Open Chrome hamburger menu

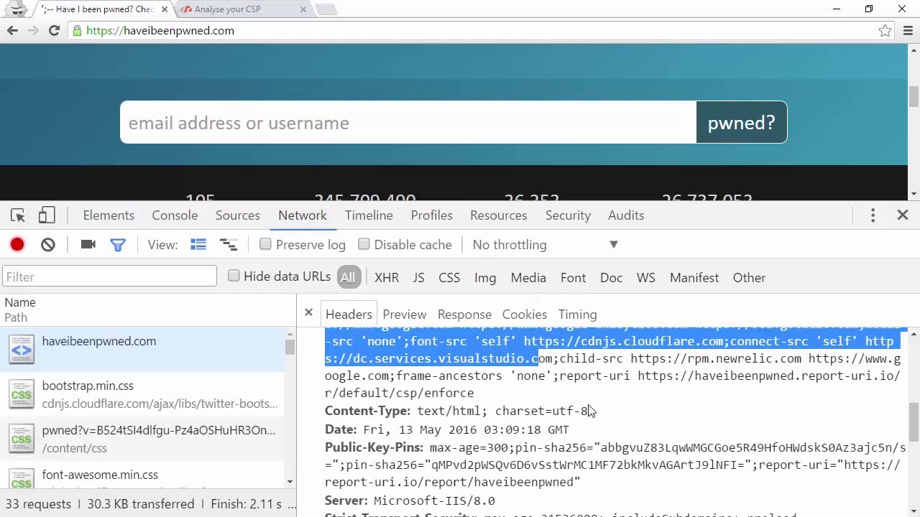(907, 31)
